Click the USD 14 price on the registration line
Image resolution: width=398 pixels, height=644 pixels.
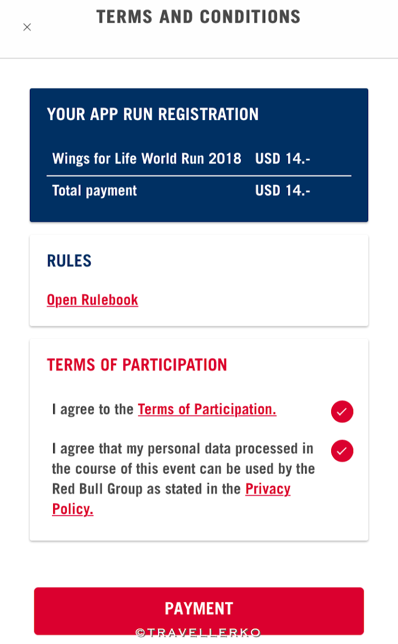click(x=282, y=159)
